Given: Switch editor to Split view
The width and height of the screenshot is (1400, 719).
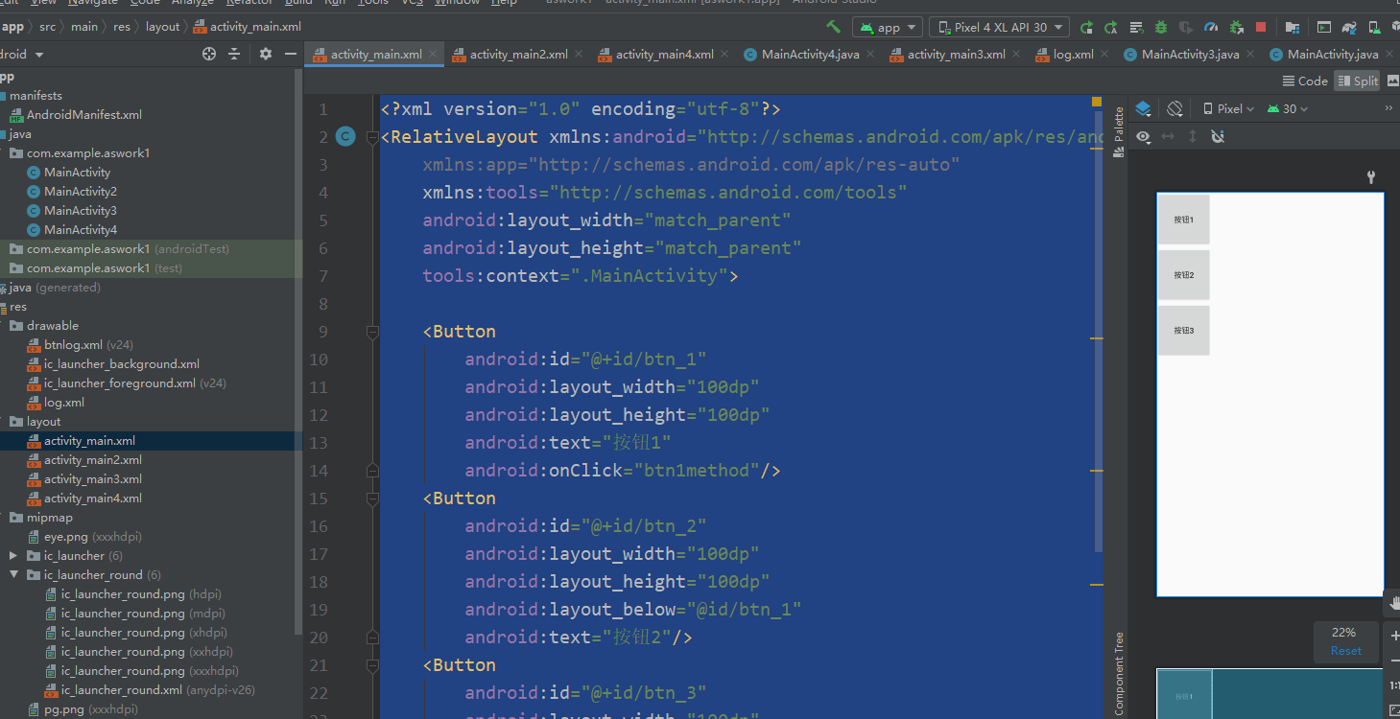Looking at the screenshot, I should (1357, 81).
